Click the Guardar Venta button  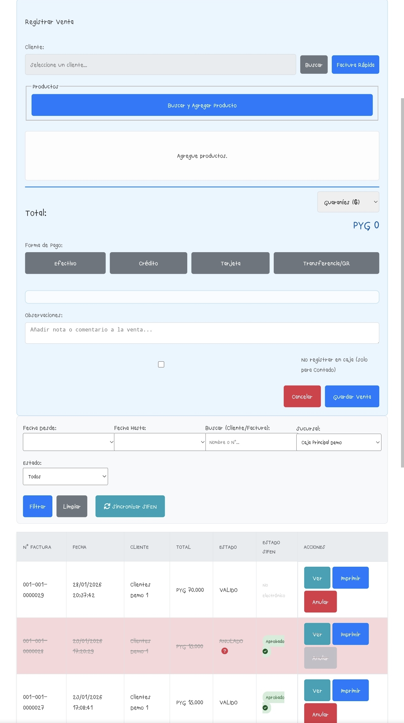(352, 397)
